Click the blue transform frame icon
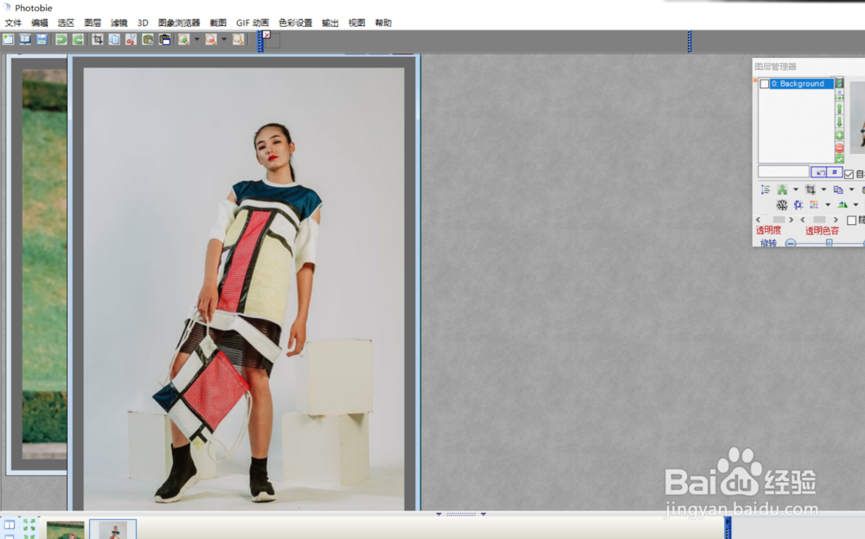Screen dimensions: 865x539 [798, 205]
